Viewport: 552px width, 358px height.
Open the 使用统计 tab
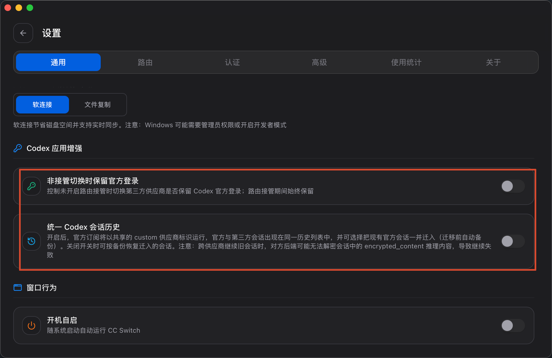(x=406, y=62)
